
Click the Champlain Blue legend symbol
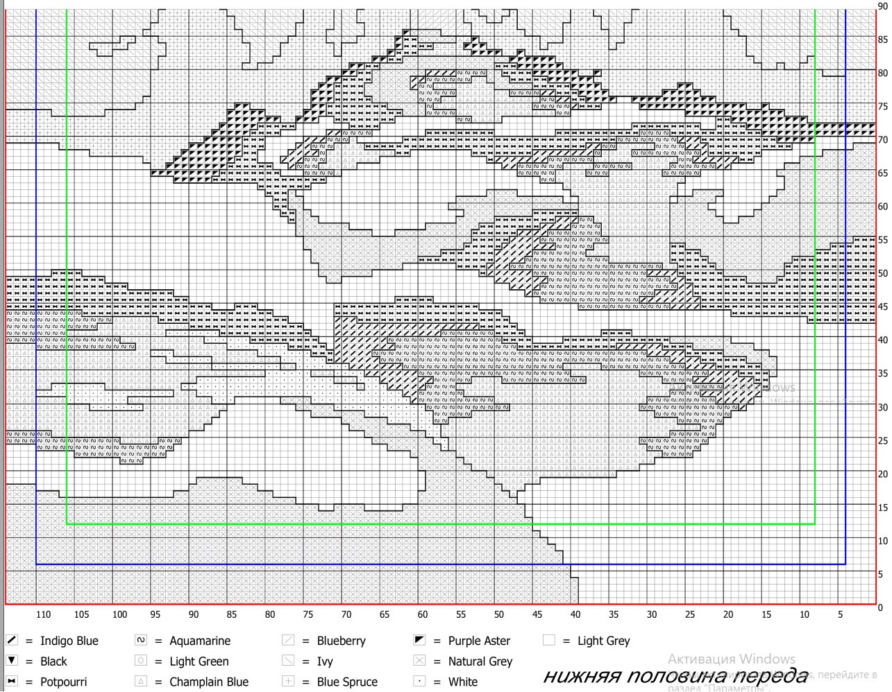(141, 681)
